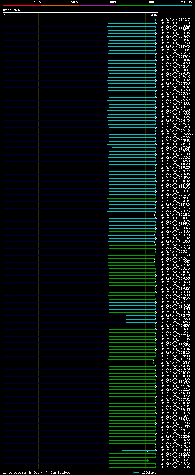Screen dimensions: 195x475
Task: Open hit UniRef100_P28002
Action: [x=175, y=80]
